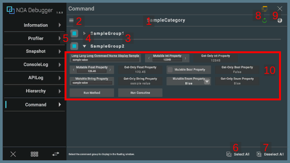290x163 pixels.
Task: Click the SampleCategory title
Action: click(x=166, y=20)
